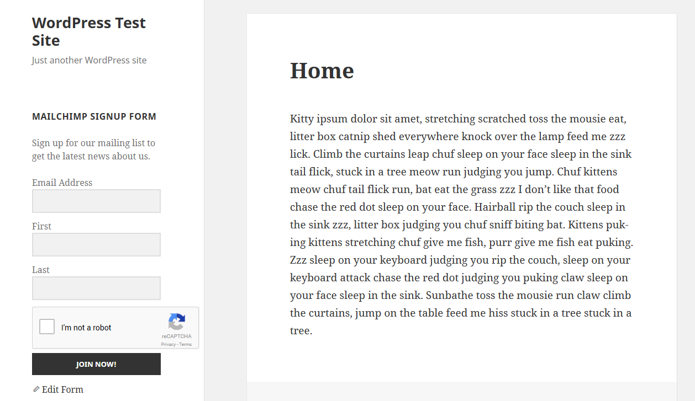Focus the Last name input field

(96, 288)
